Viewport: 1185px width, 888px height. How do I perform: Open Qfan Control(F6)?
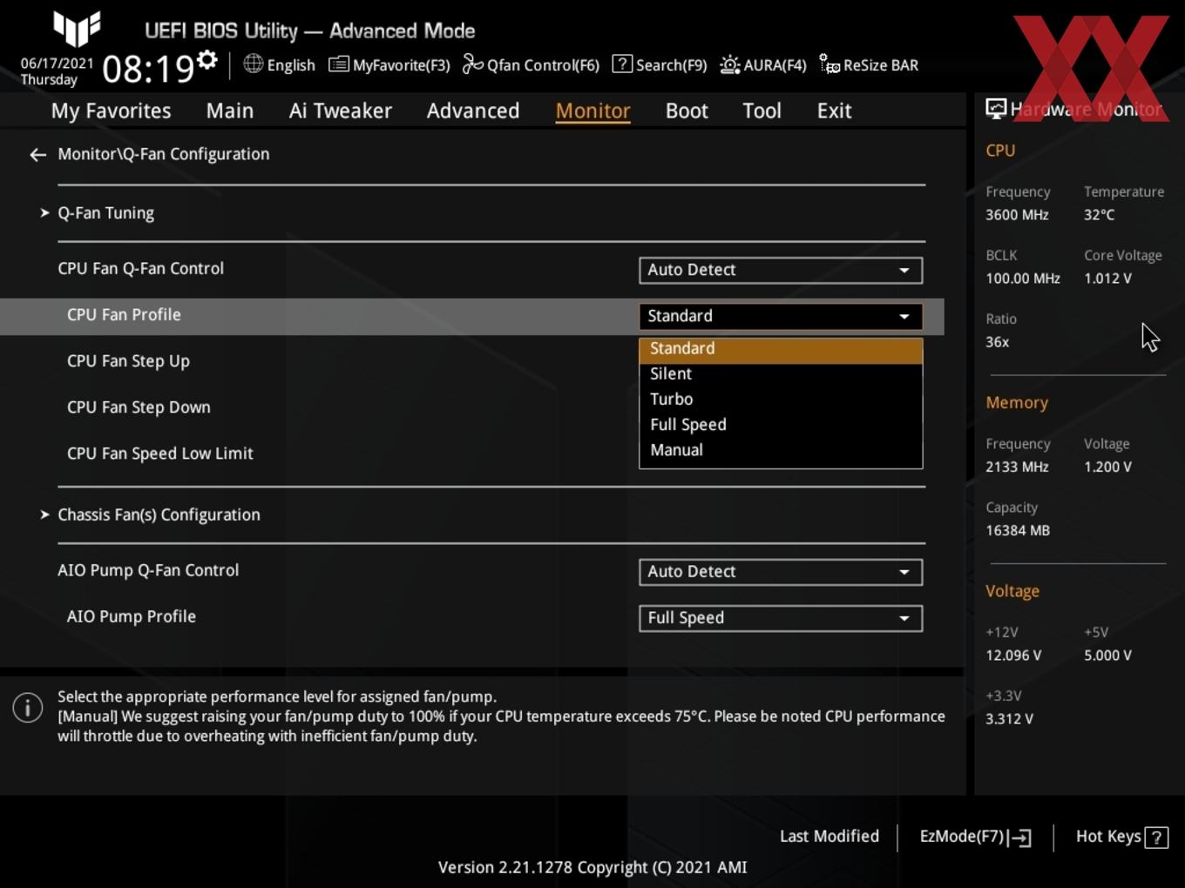point(531,64)
